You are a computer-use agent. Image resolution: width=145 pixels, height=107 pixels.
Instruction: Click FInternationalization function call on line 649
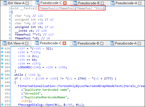click(x=81, y=86)
